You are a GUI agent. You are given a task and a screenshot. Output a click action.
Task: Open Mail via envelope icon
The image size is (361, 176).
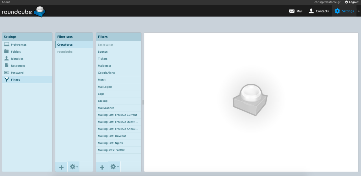[x=292, y=11]
